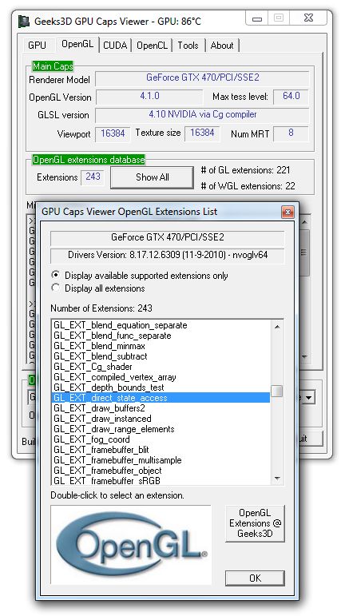Open the OpenCL tab

click(x=152, y=46)
